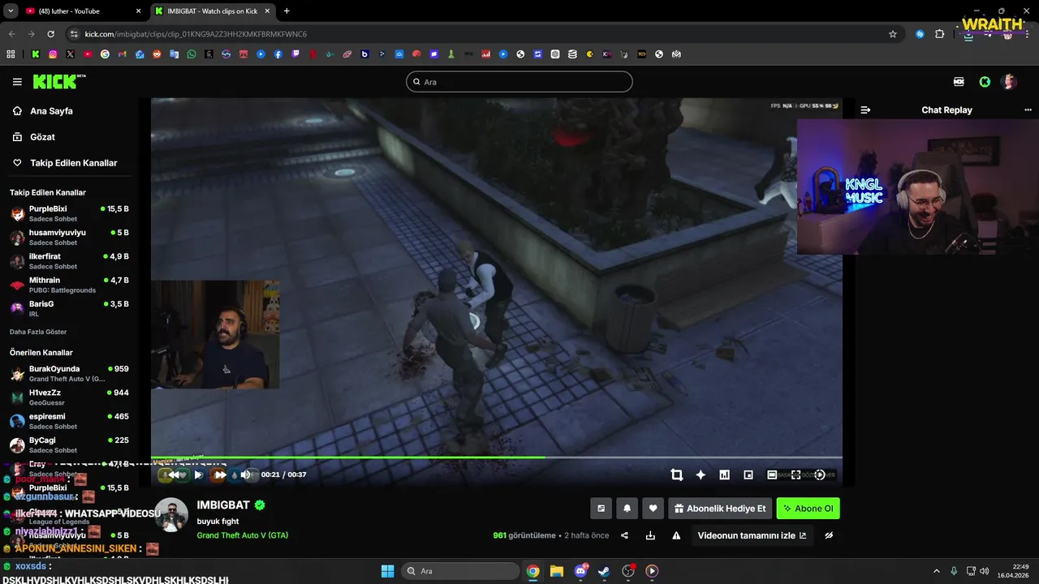The image size is (1039, 584).
Task: Bookmark this page with the star icon
Action: [893, 34]
